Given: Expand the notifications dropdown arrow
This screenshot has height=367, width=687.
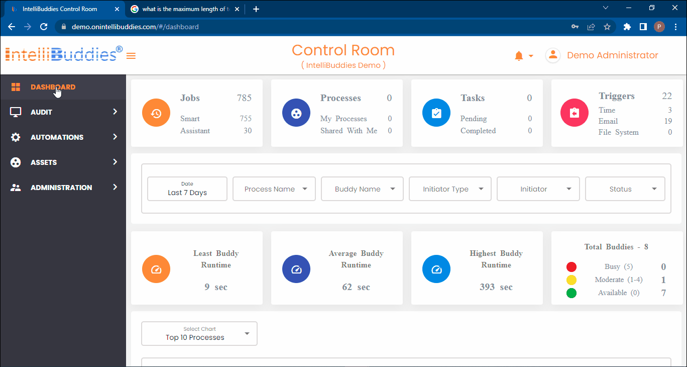Looking at the screenshot, I should (x=531, y=56).
